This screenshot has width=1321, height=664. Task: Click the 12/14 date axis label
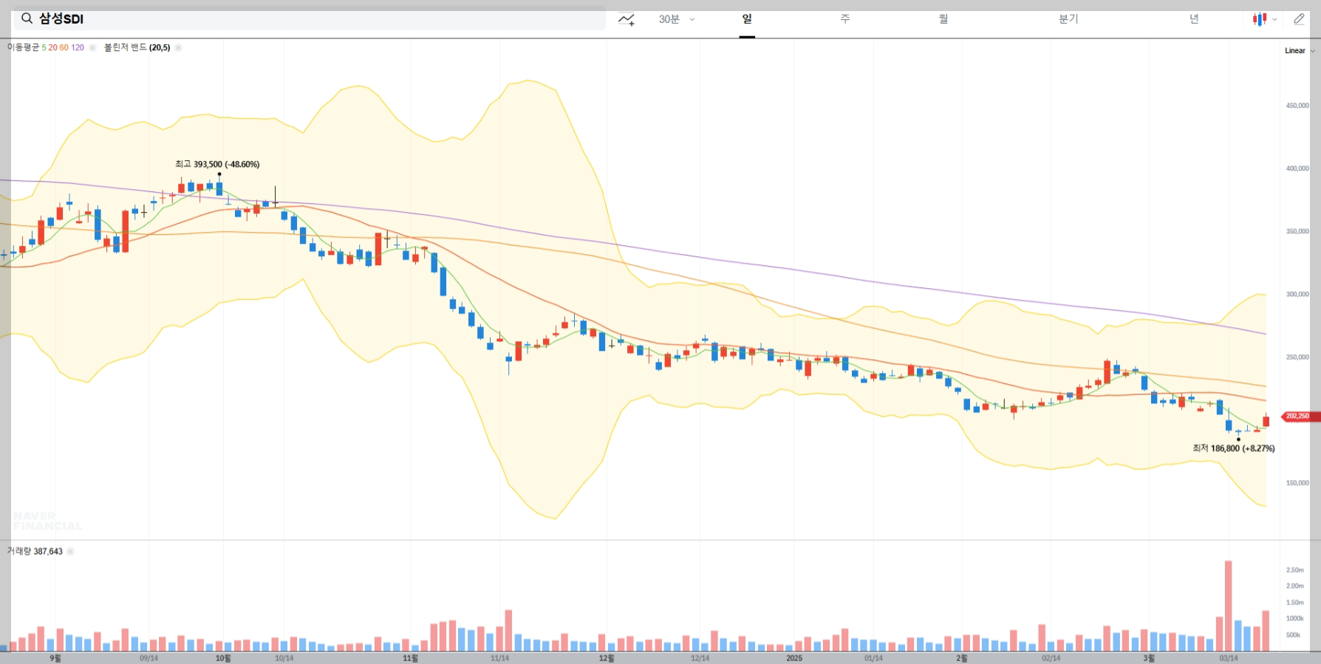(700, 658)
